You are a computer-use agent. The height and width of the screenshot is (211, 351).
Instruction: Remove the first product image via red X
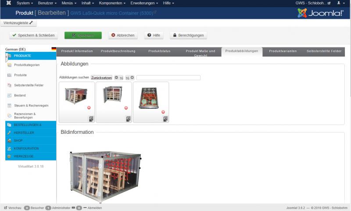click(x=89, y=107)
